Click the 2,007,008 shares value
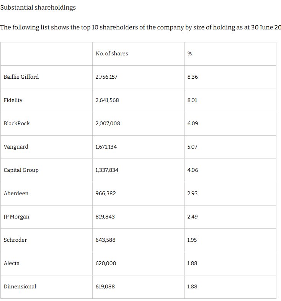 pos(108,123)
